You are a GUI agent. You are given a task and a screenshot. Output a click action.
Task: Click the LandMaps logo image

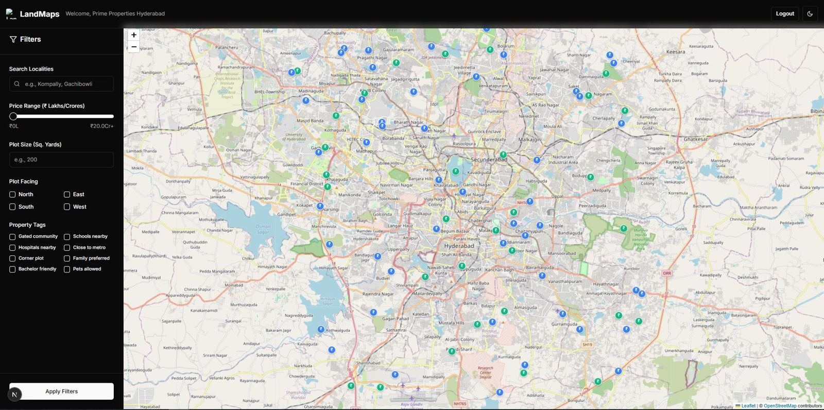11,14
